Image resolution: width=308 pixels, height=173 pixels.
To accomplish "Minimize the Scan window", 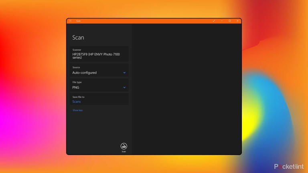I will coord(222,21).
